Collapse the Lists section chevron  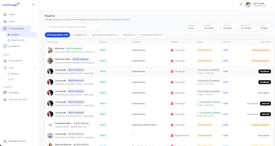point(34,67)
